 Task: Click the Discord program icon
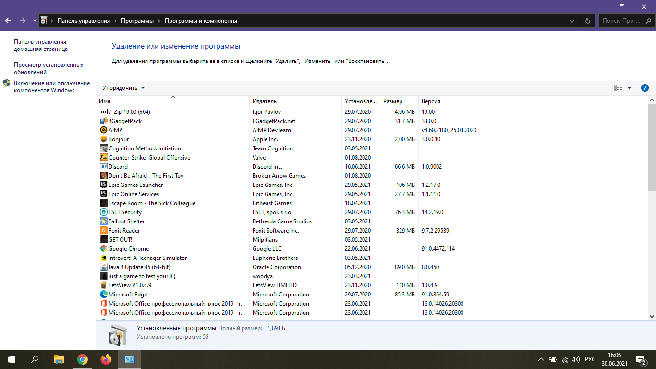[x=103, y=166]
